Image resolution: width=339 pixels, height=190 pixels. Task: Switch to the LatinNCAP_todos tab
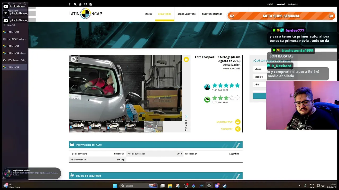(x=15, y=39)
